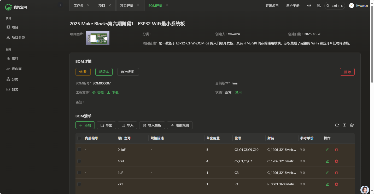Download engineering file via 下载 icon

pos(113,92)
